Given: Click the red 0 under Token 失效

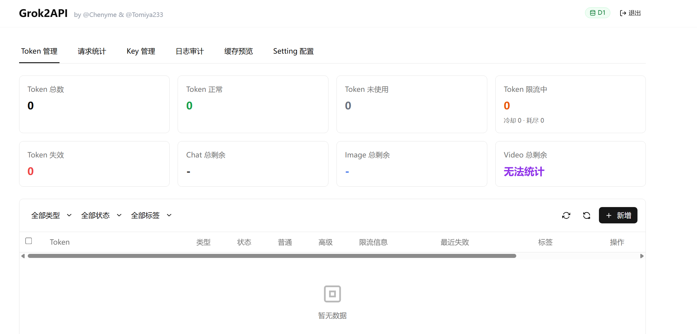Looking at the screenshot, I should pyautogui.click(x=31, y=171).
